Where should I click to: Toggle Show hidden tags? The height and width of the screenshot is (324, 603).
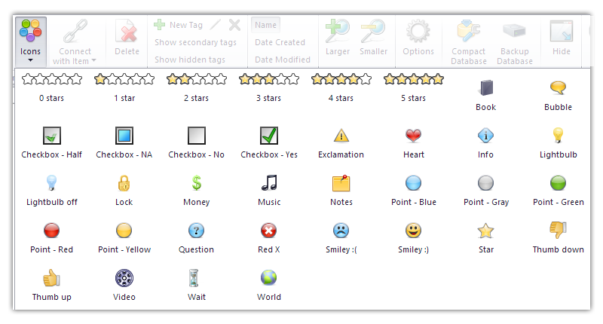[190, 60]
